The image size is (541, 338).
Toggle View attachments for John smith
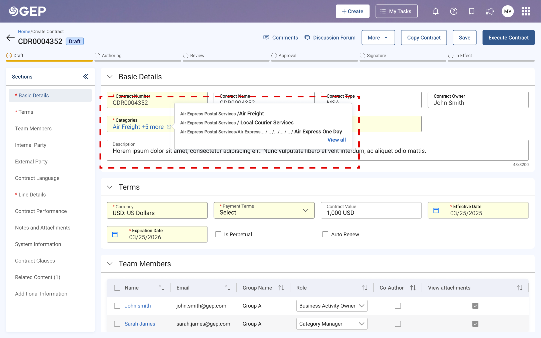tap(475, 306)
